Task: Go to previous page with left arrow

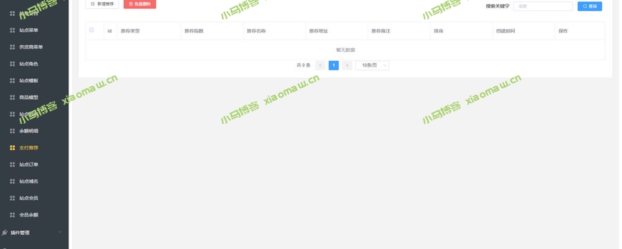Action: (320, 66)
